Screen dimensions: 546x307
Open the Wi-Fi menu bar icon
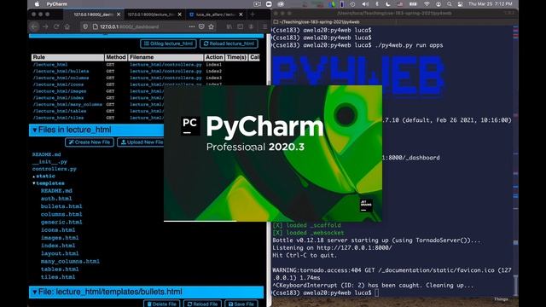click(x=427, y=4)
